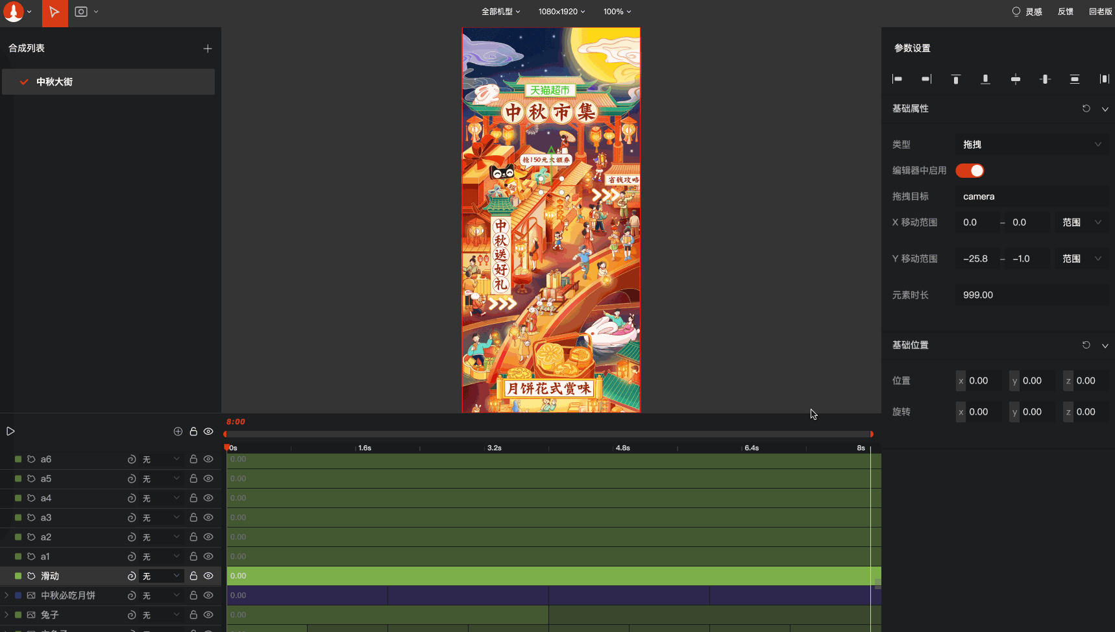Click the vertical center align icon
The height and width of the screenshot is (632, 1115).
click(x=1045, y=79)
